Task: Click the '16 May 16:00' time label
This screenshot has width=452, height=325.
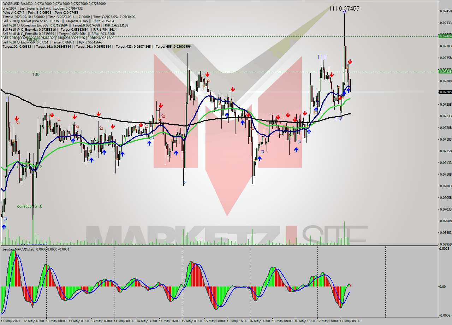Action: click(305, 321)
